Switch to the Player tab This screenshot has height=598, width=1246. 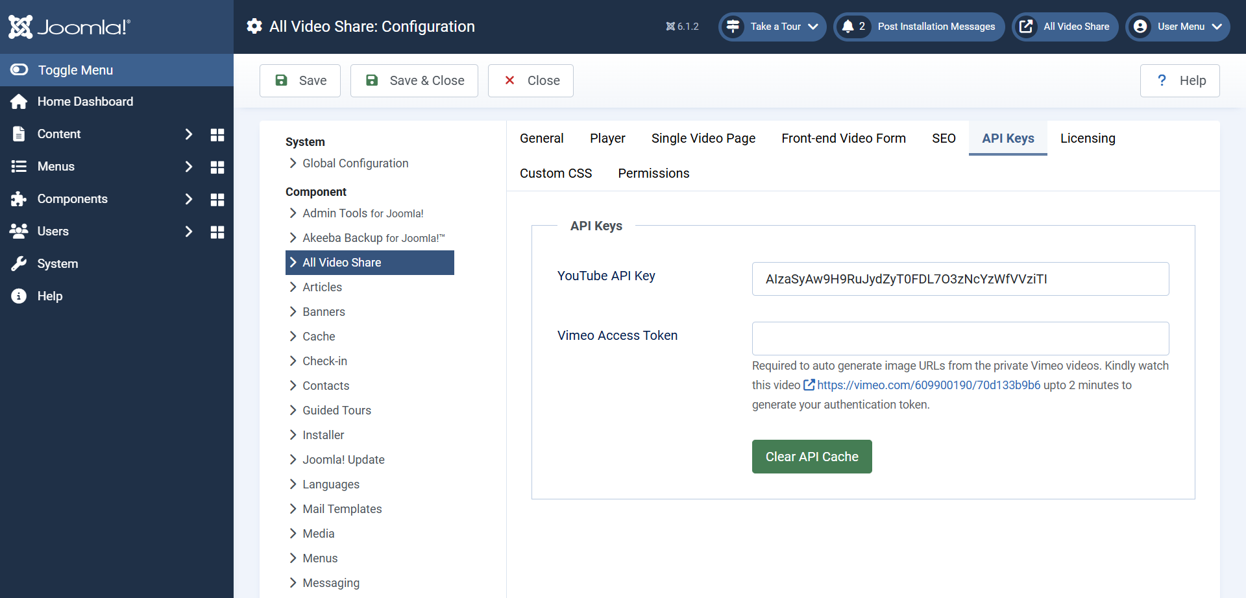pos(607,138)
